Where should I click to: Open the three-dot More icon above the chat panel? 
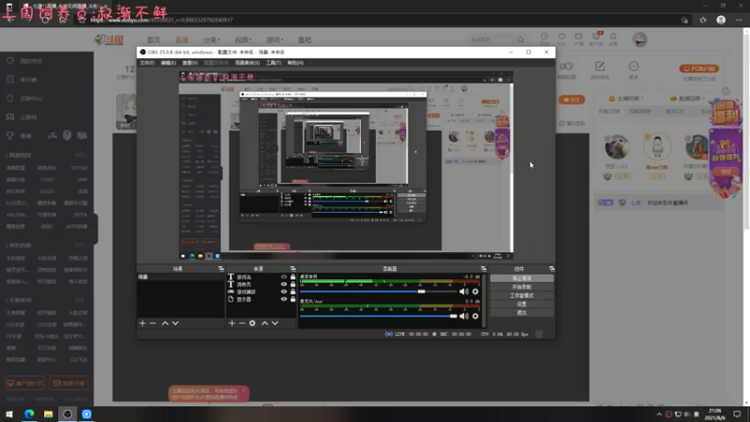[634, 66]
